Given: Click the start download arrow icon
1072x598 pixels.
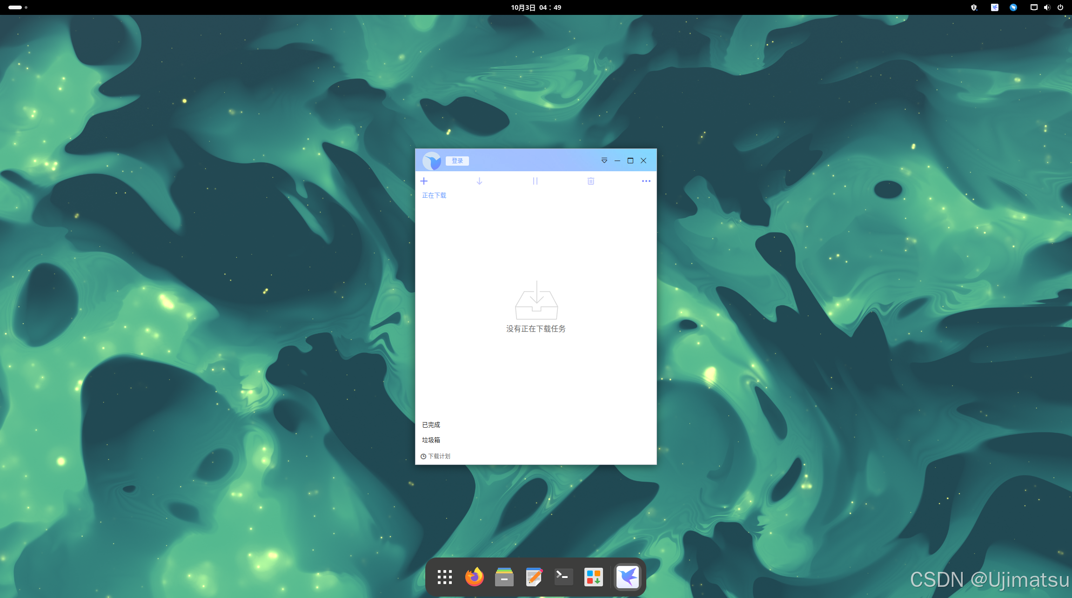Looking at the screenshot, I should click(479, 181).
